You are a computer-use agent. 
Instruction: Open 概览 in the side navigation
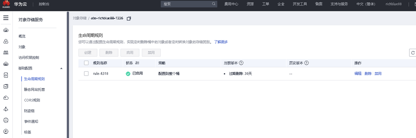pos(22,36)
